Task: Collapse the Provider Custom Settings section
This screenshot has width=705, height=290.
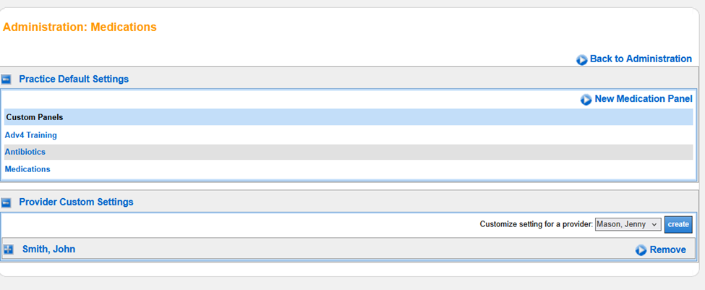Action: coord(7,202)
